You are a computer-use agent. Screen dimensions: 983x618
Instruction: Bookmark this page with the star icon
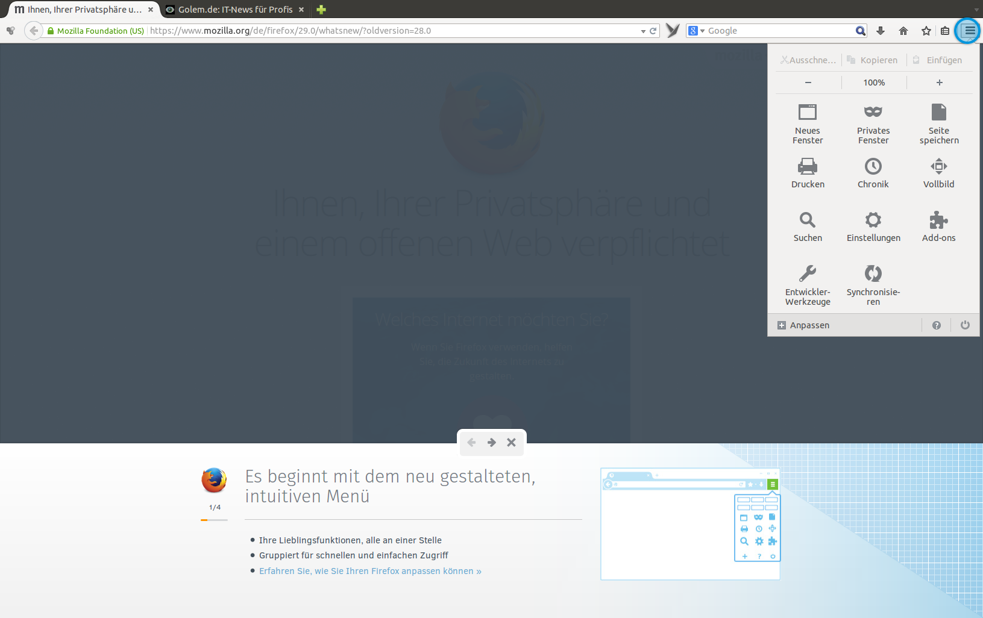(926, 31)
